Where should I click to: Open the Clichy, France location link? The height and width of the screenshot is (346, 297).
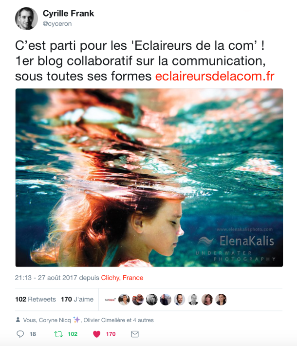point(122,278)
